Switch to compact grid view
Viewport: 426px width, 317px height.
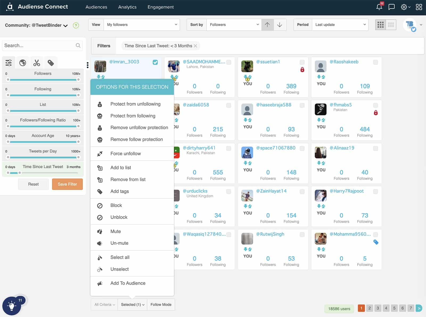tap(391, 25)
